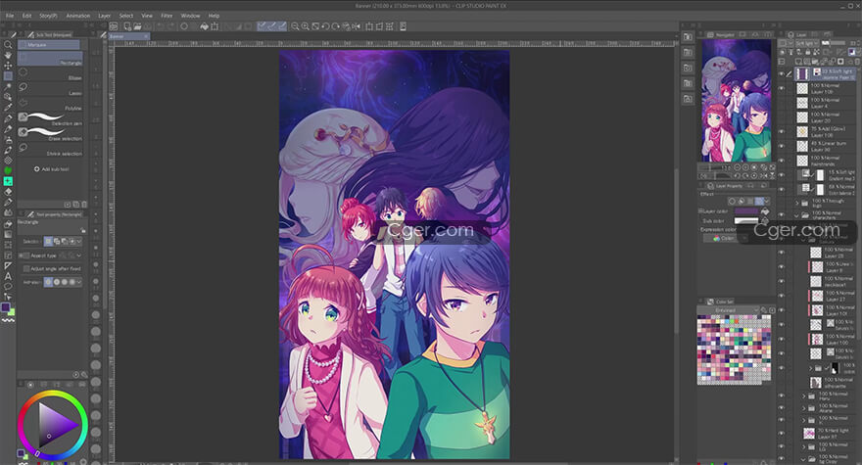Image resolution: width=862 pixels, height=465 pixels.
Task: Toggle visibility of Gradient map layer
Action: 782,175
